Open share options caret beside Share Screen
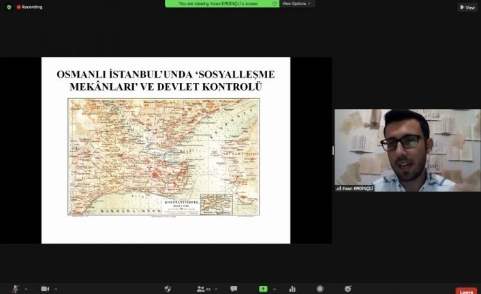This screenshot has width=481, height=294. [275, 289]
